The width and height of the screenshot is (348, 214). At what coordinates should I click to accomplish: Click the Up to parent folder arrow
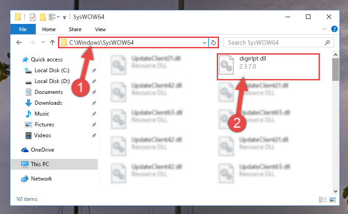[52, 42]
